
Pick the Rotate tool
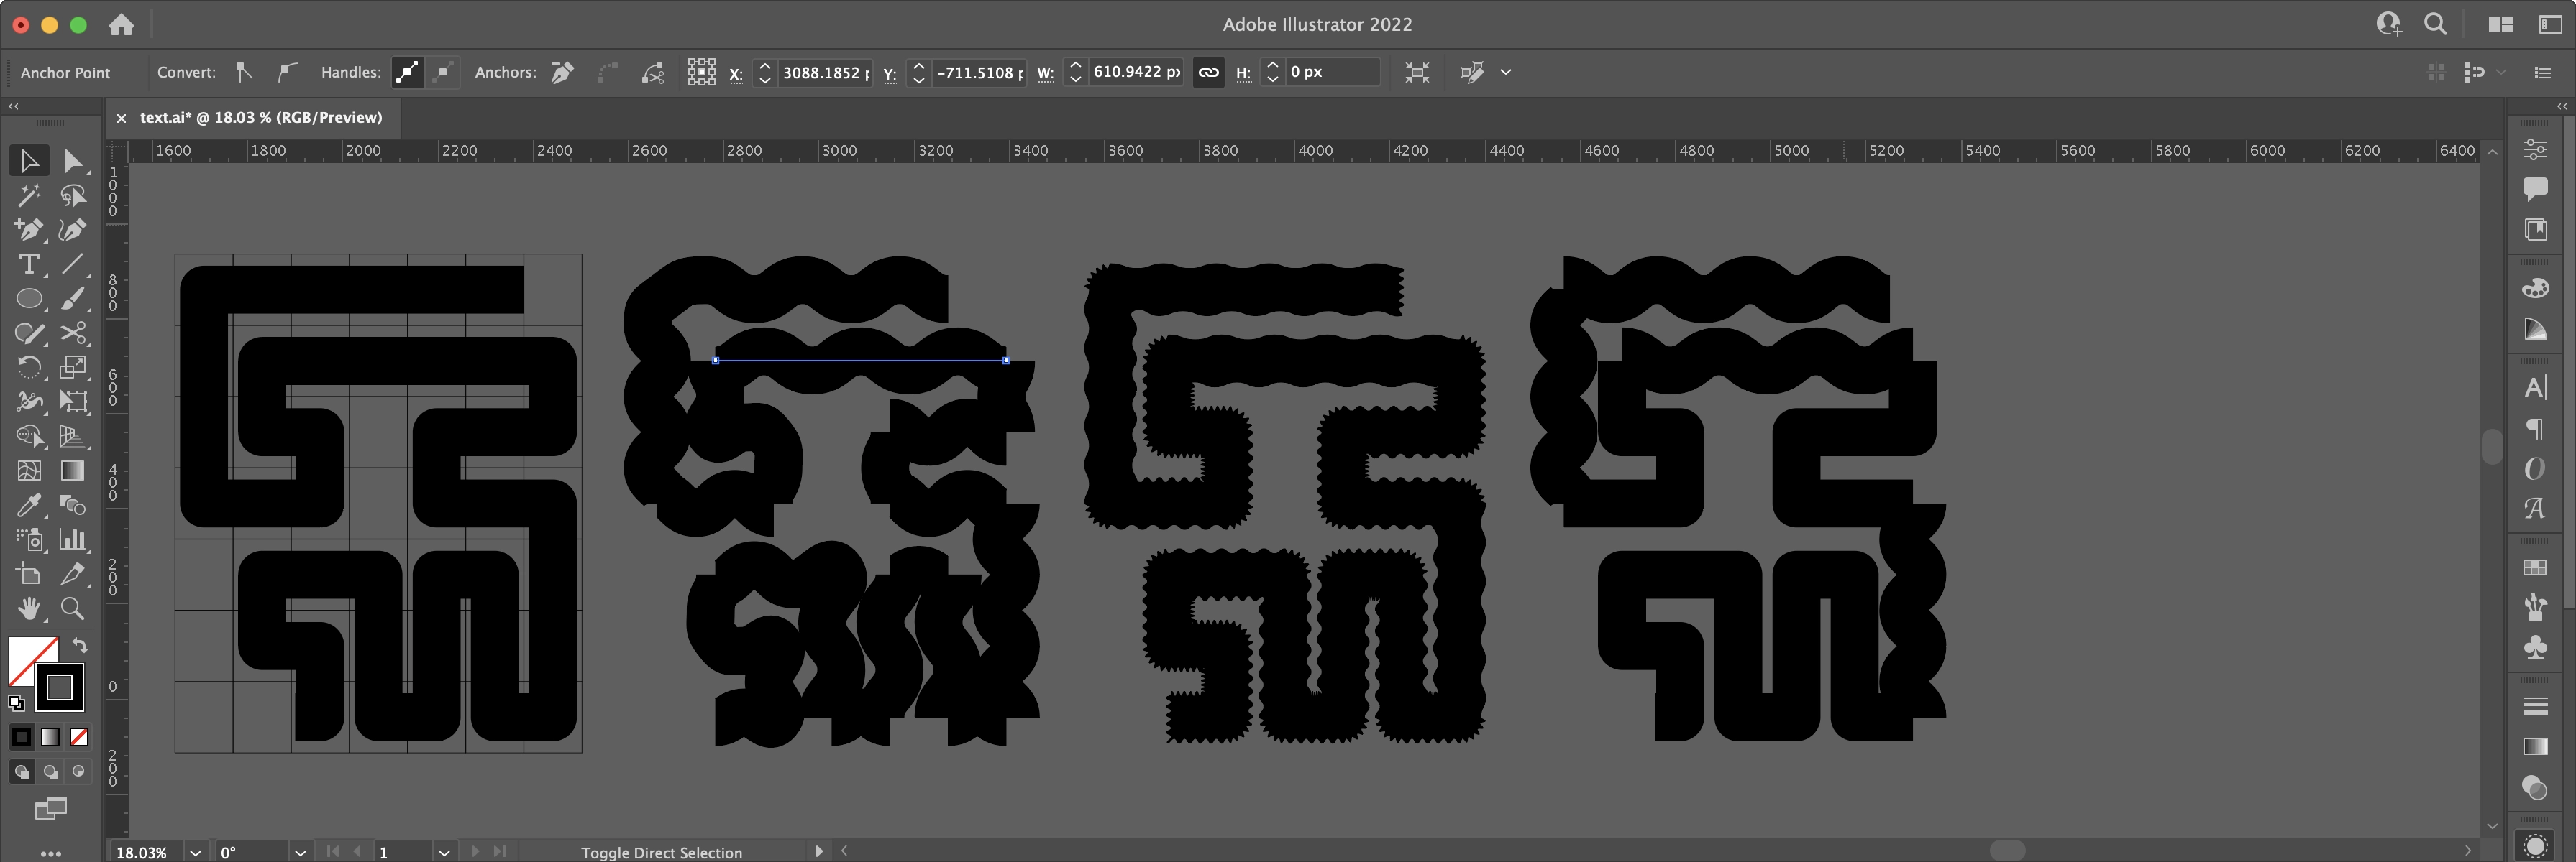pos(29,366)
